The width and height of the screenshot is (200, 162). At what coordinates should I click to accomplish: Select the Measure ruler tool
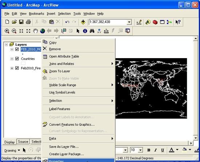coord(106,31)
